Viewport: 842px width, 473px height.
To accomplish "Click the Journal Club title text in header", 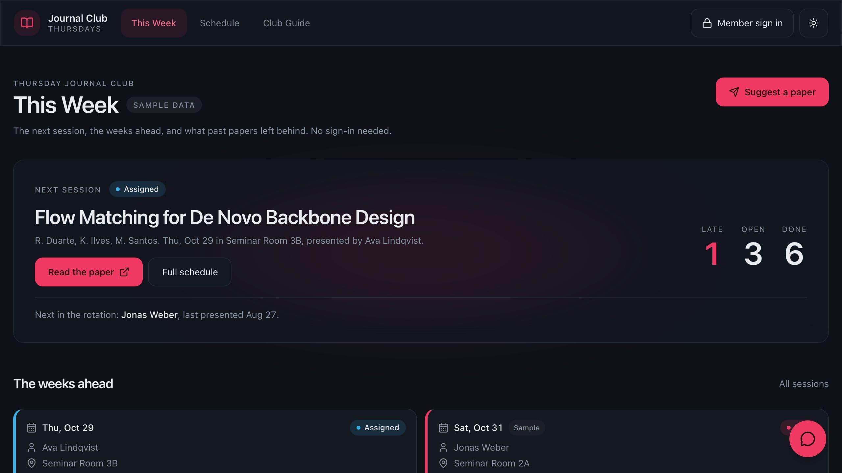I will tap(78, 18).
